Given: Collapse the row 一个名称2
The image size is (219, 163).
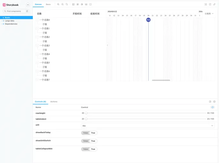Looking at the screenshot, I should (x=37, y=37).
